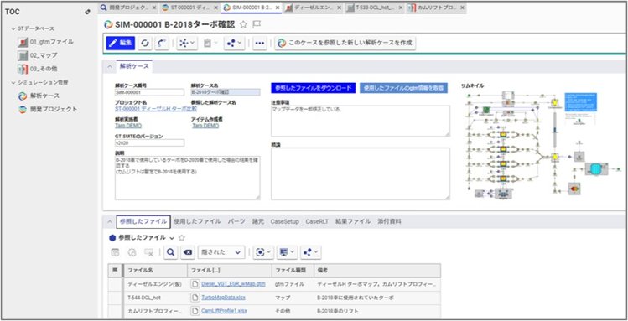Open the network-graph relations dropdown in top toolbar
Viewport: 628px width, 321px height.
[187, 44]
